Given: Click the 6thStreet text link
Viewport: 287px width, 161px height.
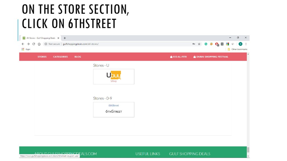Looking at the screenshot, I should pos(114,105).
